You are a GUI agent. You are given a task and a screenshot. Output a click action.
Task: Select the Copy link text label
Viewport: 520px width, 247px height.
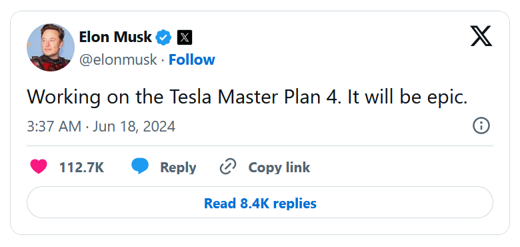279,168
